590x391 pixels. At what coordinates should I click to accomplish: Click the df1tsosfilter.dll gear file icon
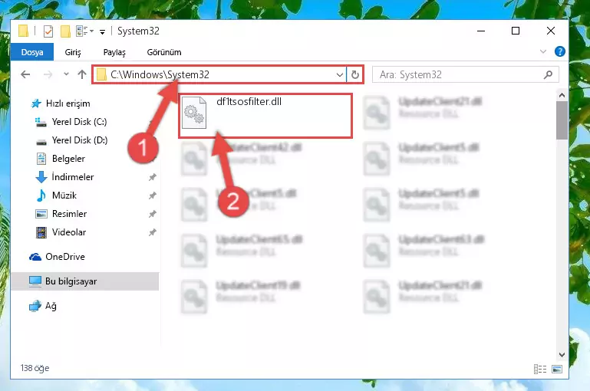194,113
